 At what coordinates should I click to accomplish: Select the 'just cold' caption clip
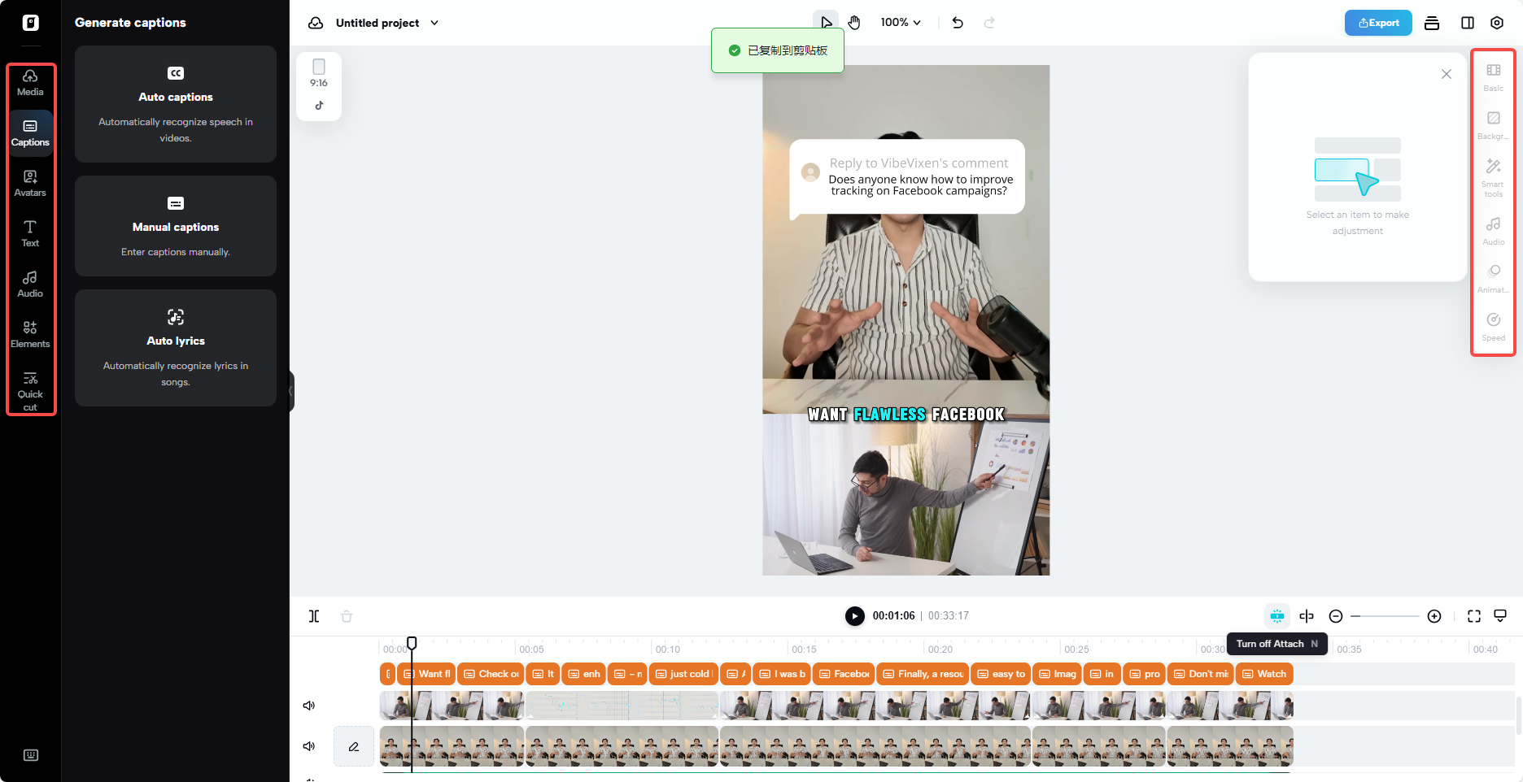tap(685, 674)
